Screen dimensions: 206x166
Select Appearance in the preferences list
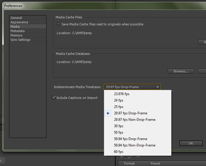[28, 22]
